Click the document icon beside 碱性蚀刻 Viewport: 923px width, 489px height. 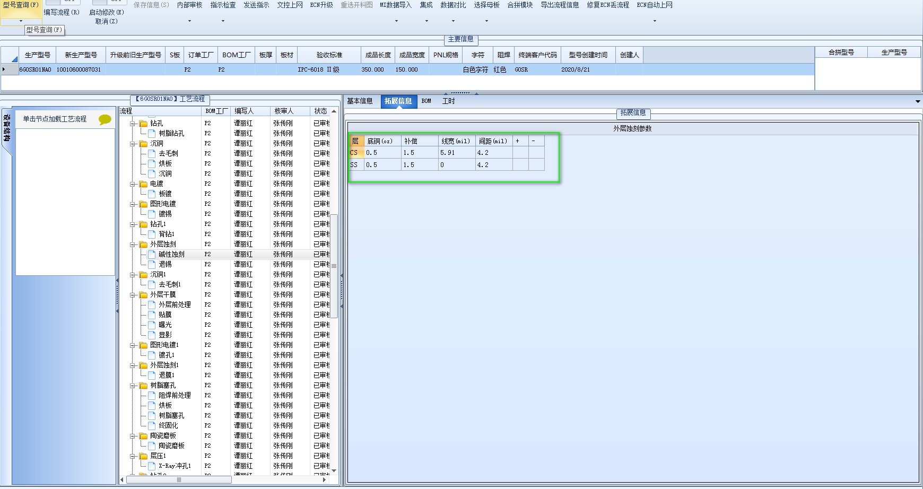(x=152, y=255)
